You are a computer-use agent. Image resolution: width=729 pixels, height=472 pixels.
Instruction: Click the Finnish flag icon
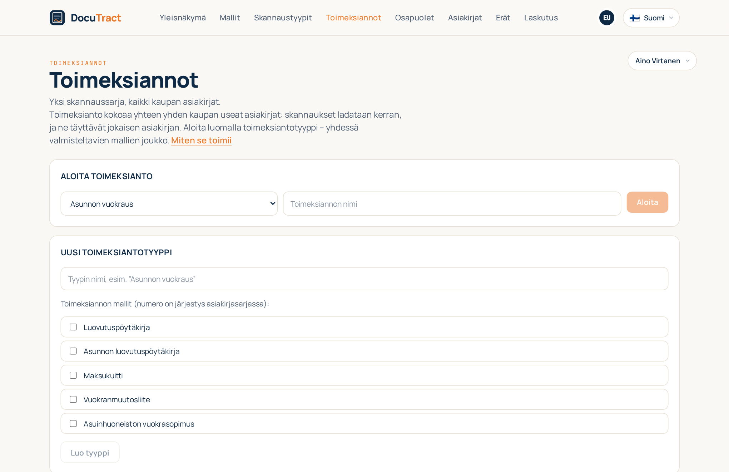[635, 18]
